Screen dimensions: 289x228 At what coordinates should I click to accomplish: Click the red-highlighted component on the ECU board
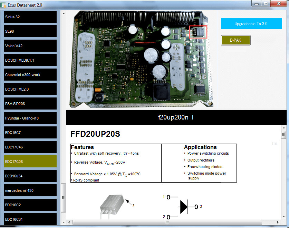(x=198, y=32)
